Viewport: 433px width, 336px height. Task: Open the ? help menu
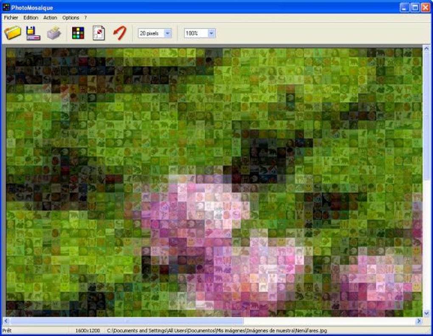pyautogui.click(x=85, y=18)
